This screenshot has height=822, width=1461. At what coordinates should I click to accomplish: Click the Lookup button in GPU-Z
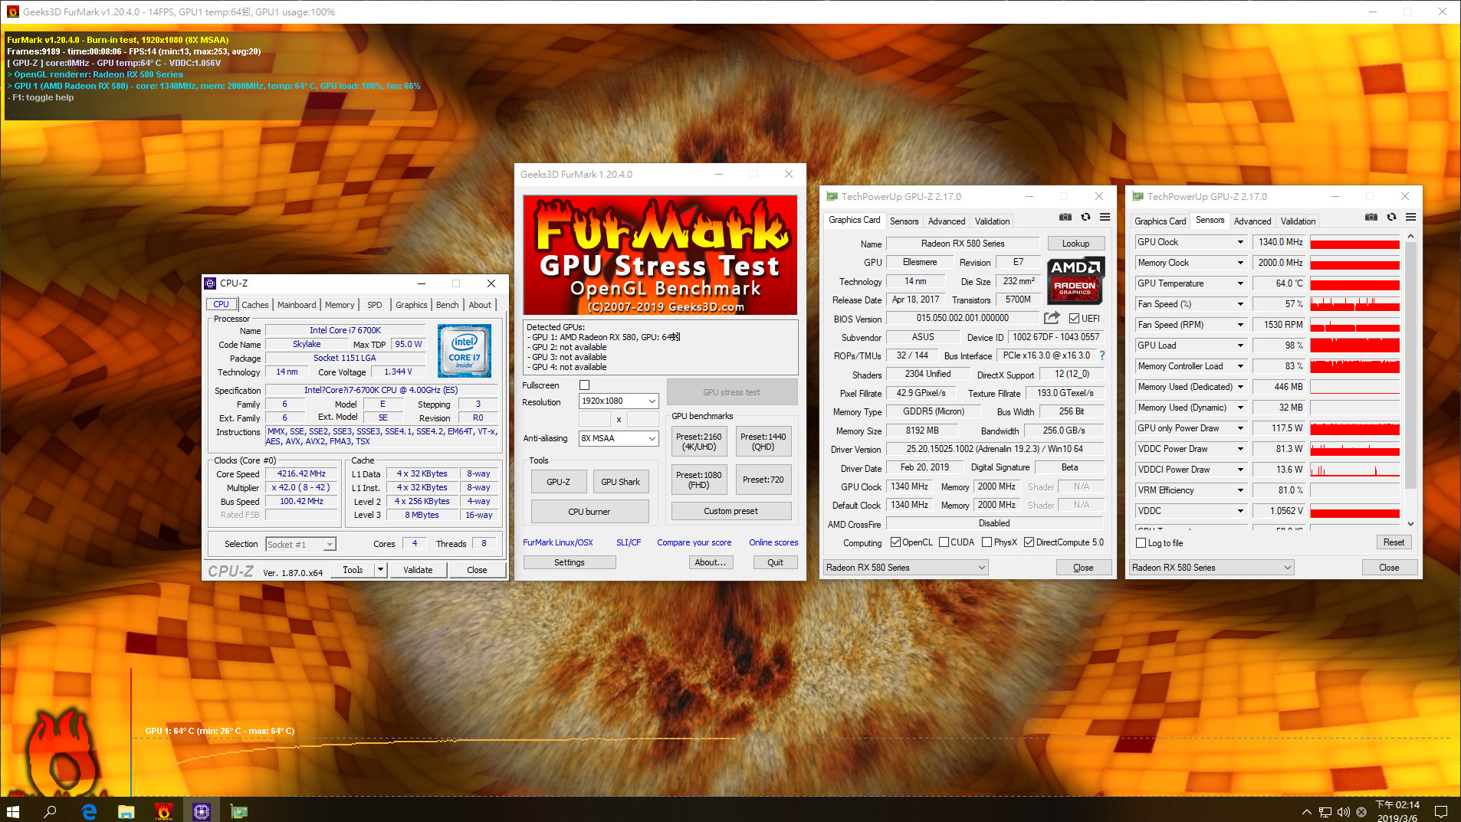pyautogui.click(x=1075, y=244)
